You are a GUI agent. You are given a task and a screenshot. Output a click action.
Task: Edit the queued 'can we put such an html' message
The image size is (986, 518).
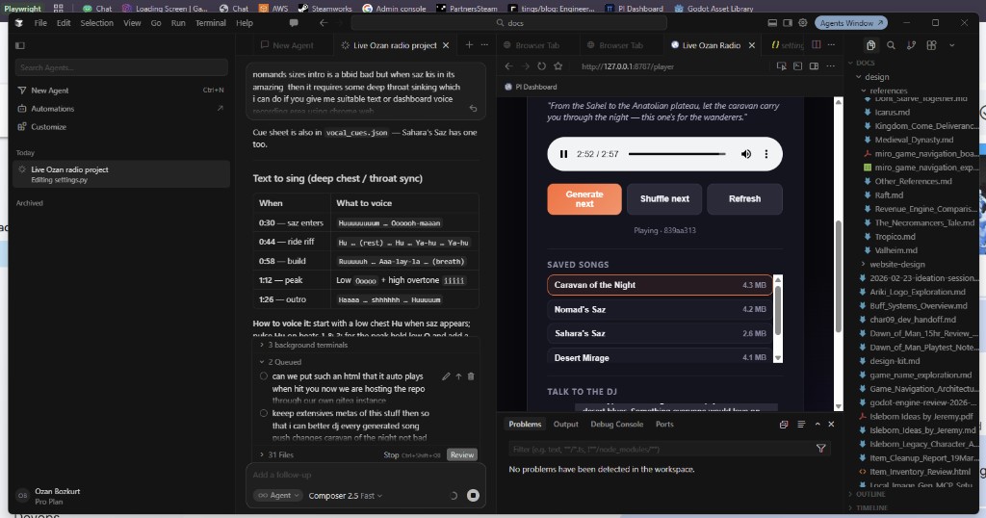446,376
